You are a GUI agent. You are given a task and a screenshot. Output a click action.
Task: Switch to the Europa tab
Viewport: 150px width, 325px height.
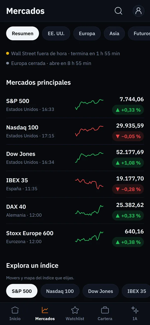pyautogui.click(x=87, y=34)
